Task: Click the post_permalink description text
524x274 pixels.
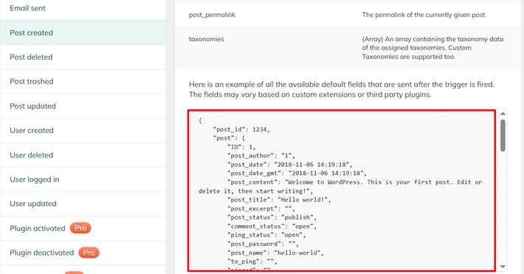Action: (x=424, y=15)
